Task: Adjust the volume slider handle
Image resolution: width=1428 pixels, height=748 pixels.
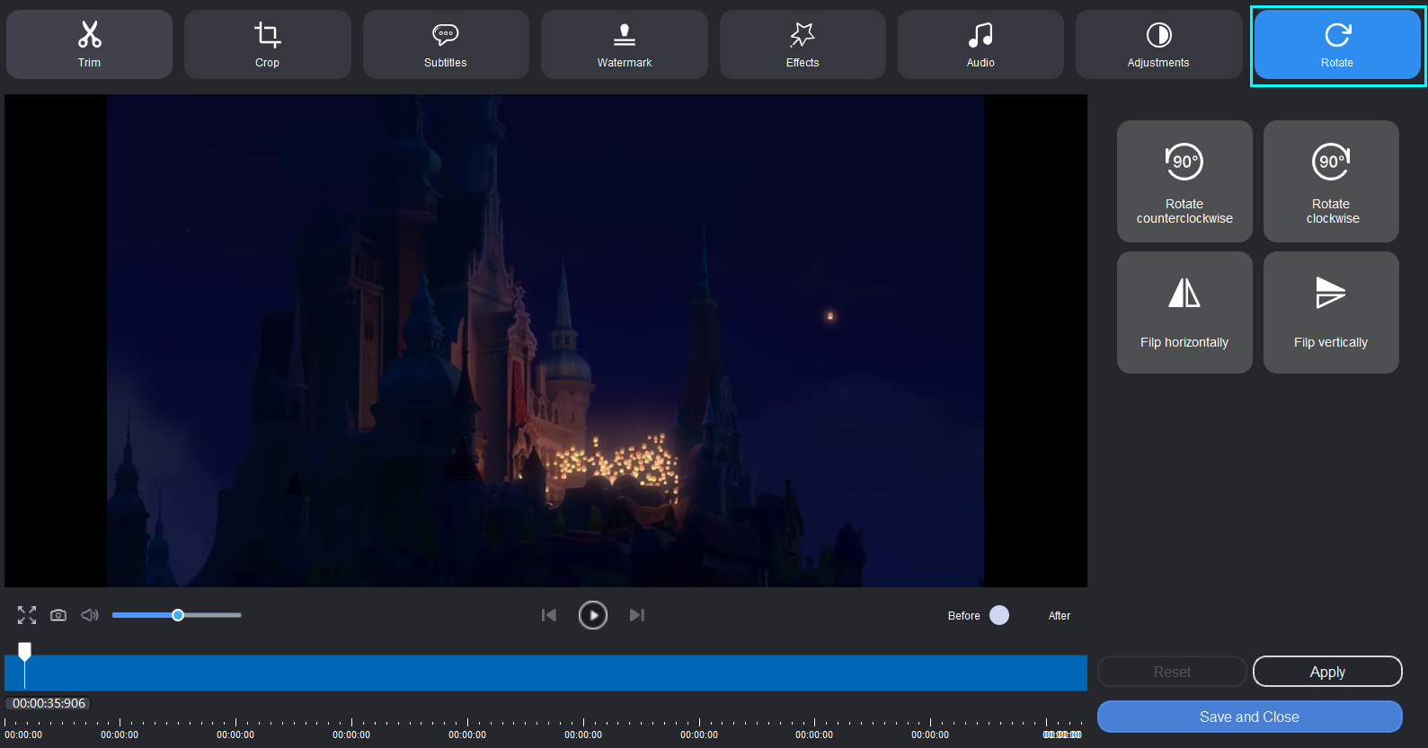Action: pos(178,615)
